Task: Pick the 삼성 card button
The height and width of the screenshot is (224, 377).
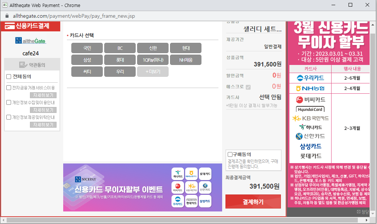Action: coord(87,60)
